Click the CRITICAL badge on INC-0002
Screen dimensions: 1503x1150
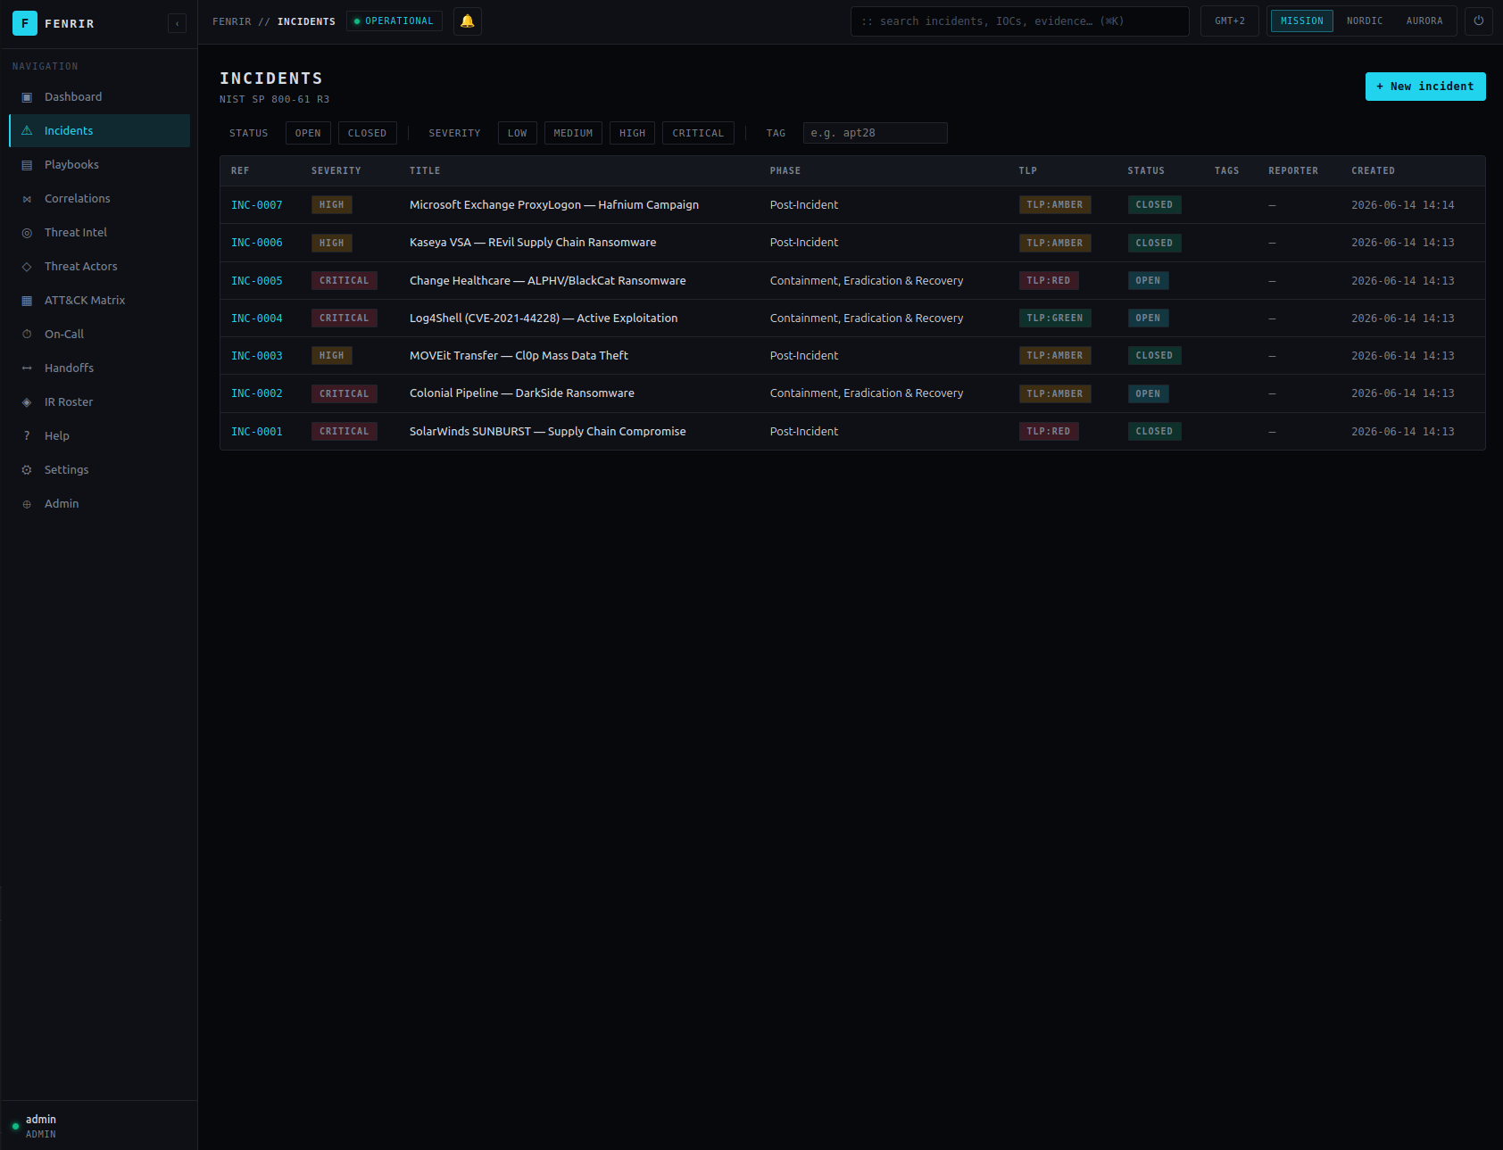345,393
